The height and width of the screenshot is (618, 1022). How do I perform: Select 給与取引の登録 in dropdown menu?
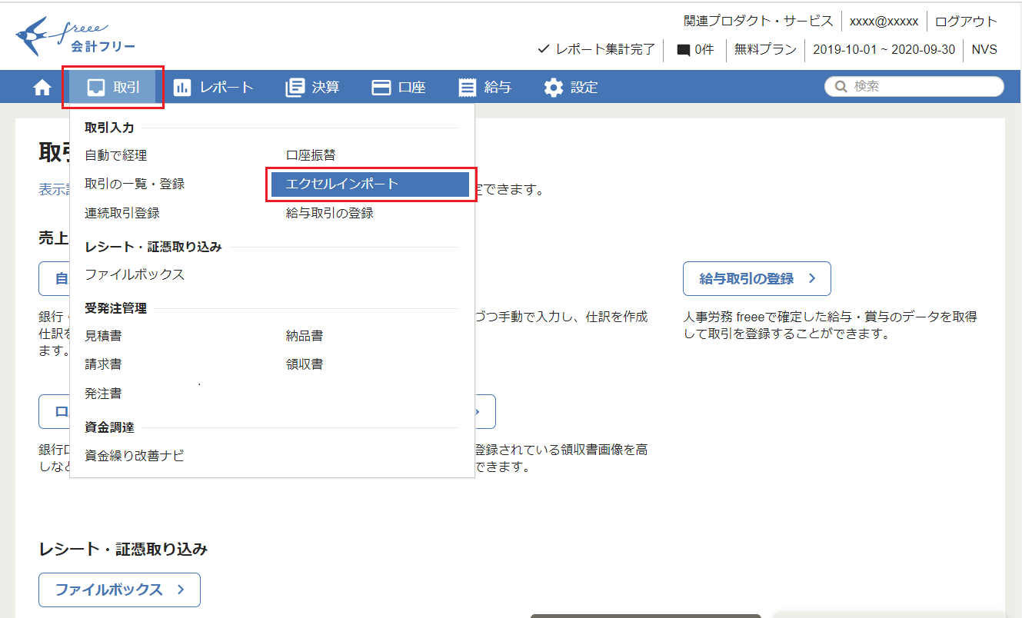(329, 213)
